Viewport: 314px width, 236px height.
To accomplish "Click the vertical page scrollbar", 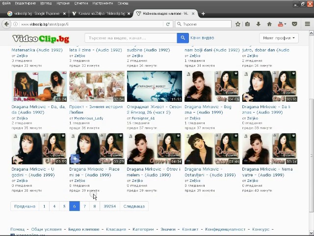I will point(311,123).
